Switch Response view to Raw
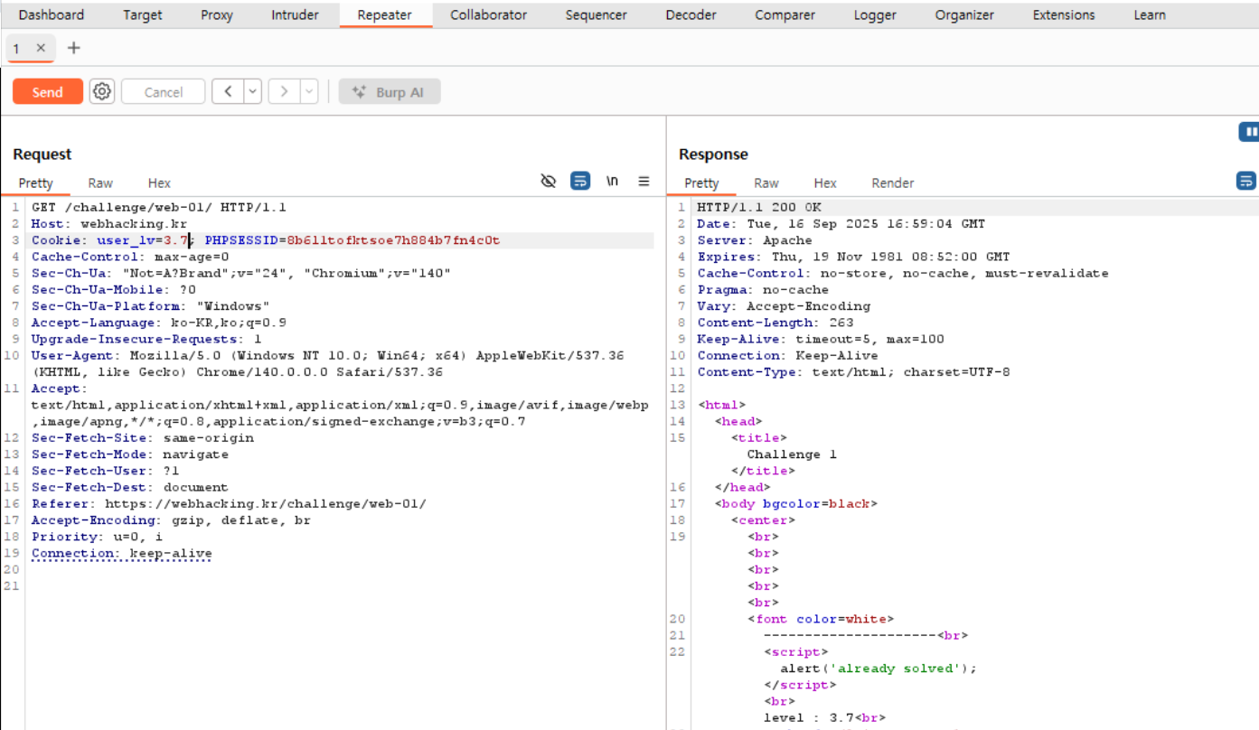The image size is (1259, 730). point(766,182)
